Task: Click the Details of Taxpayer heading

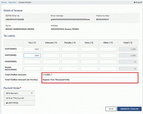Action: [13, 11]
